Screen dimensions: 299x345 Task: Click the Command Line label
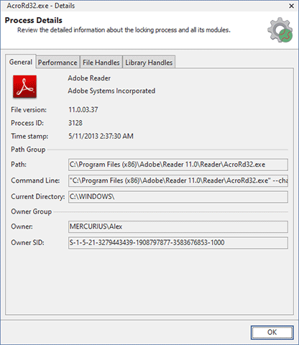(35, 180)
